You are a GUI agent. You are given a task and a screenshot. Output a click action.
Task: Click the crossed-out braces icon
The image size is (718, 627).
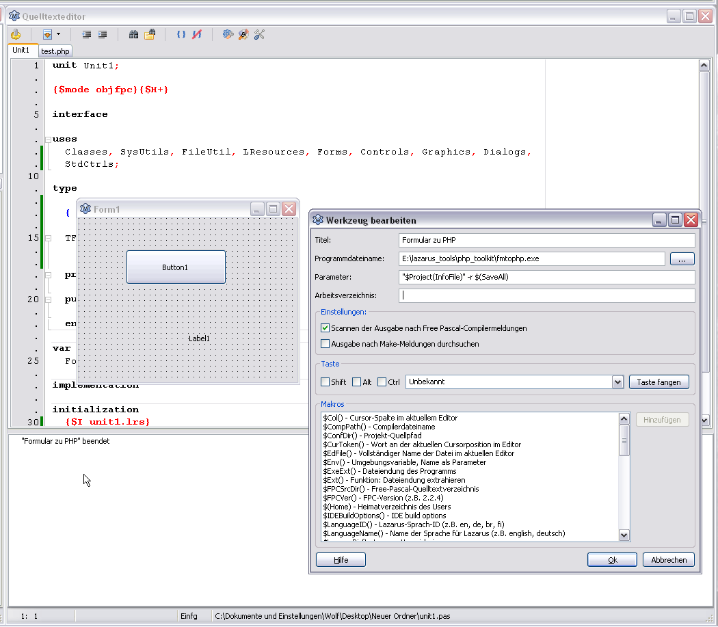point(197,34)
